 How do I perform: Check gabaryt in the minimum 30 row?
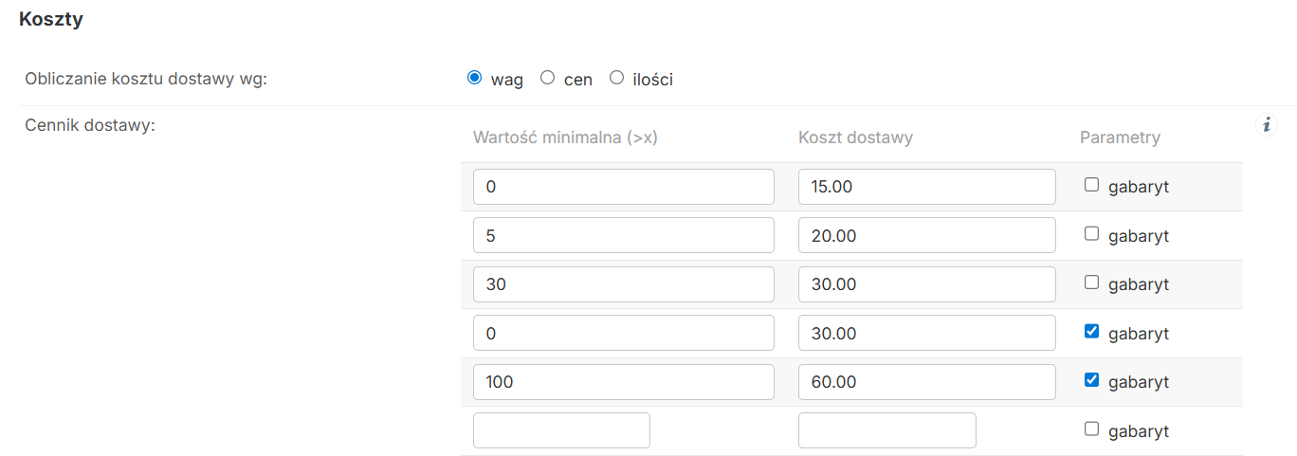tap(1091, 283)
